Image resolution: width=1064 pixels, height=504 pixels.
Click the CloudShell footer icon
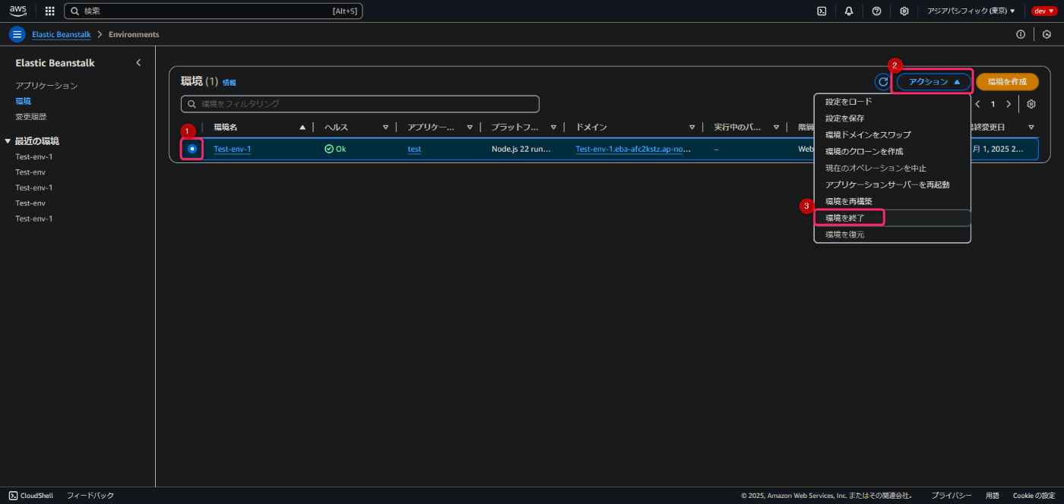(13, 496)
